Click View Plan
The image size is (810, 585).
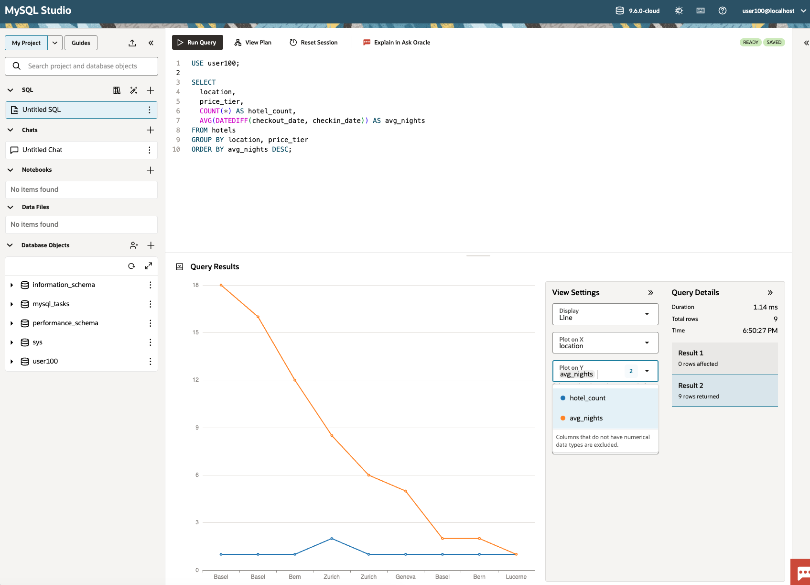[253, 43]
